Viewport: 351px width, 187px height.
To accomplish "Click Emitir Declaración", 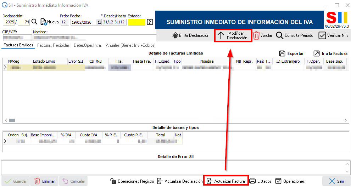I will (191, 35).
